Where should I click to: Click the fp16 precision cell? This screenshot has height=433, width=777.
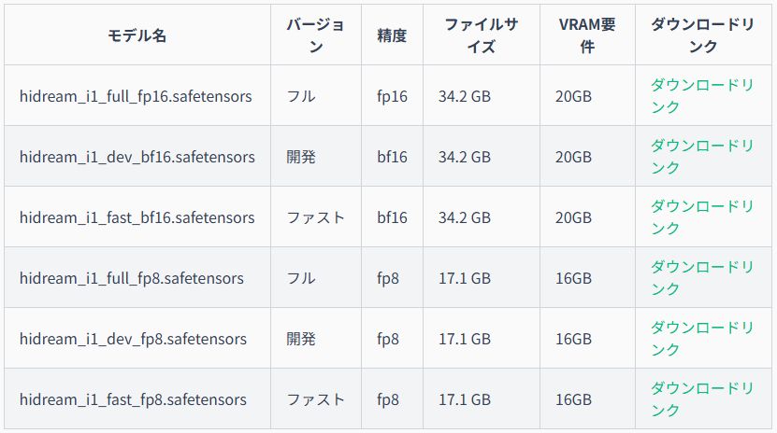[x=392, y=96]
